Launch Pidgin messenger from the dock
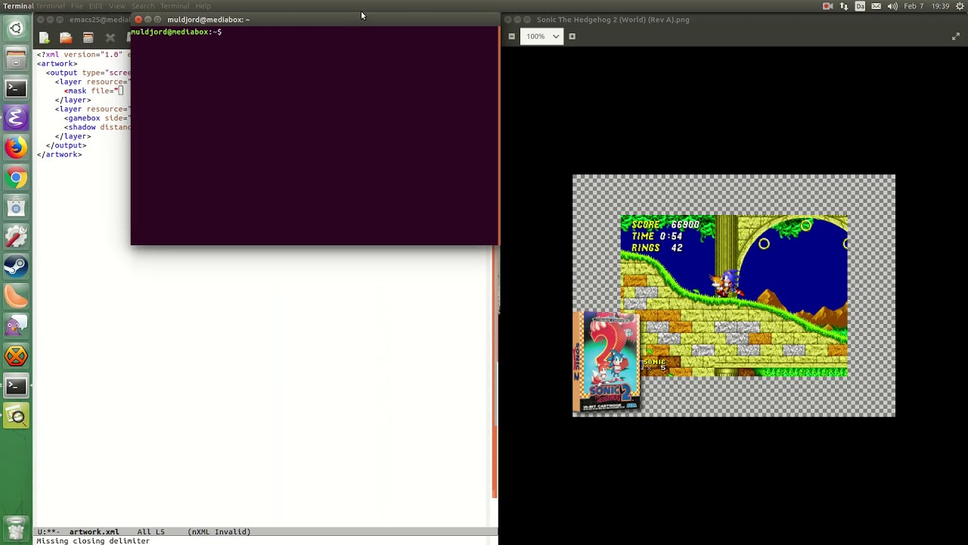 pyautogui.click(x=16, y=326)
